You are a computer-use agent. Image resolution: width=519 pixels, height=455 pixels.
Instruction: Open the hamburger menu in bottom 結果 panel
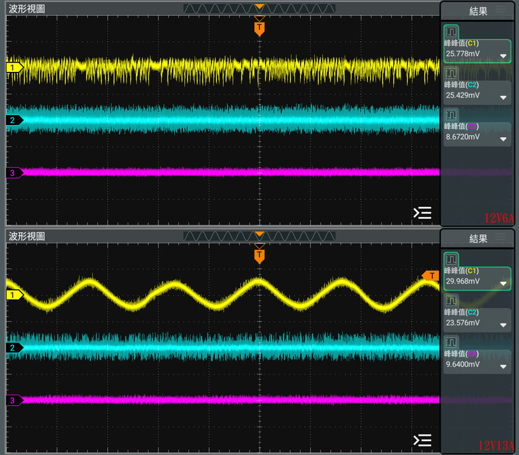pyautogui.click(x=500, y=237)
